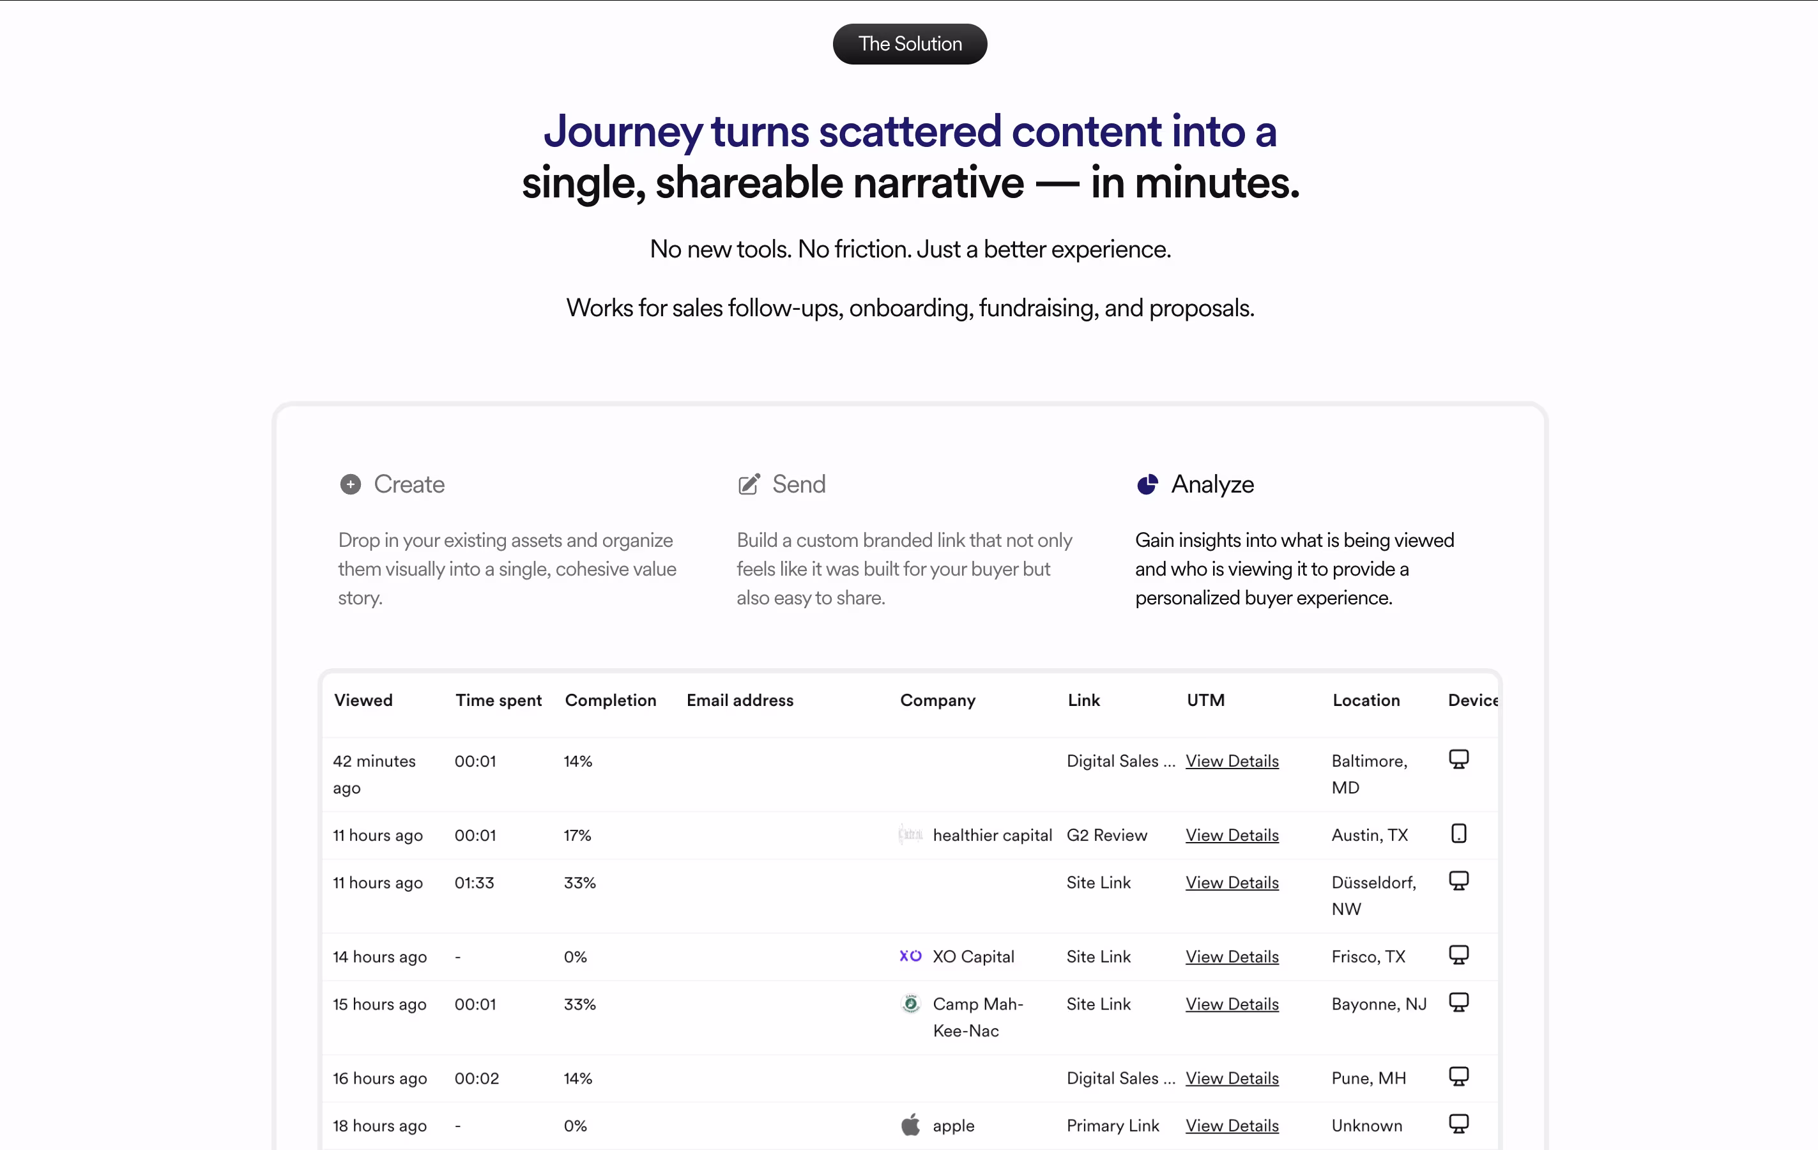Click the healthier capital logo icon

click(910, 834)
